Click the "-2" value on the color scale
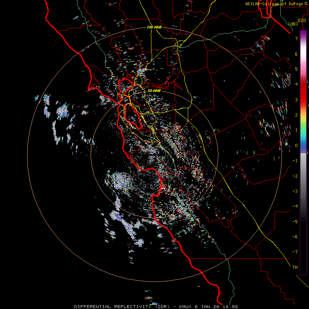The width and height of the screenshot is (309, 309). 295,176
